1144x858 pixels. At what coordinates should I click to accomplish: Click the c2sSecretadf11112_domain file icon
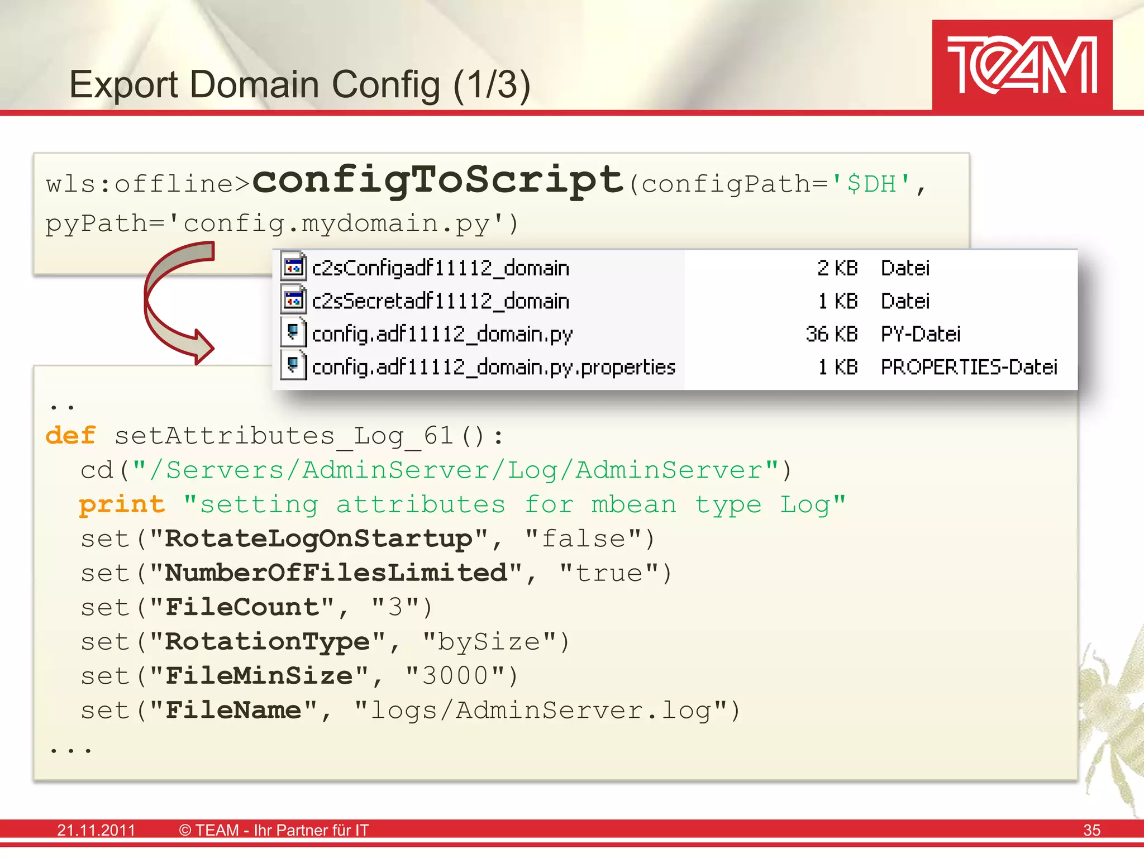(x=293, y=300)
